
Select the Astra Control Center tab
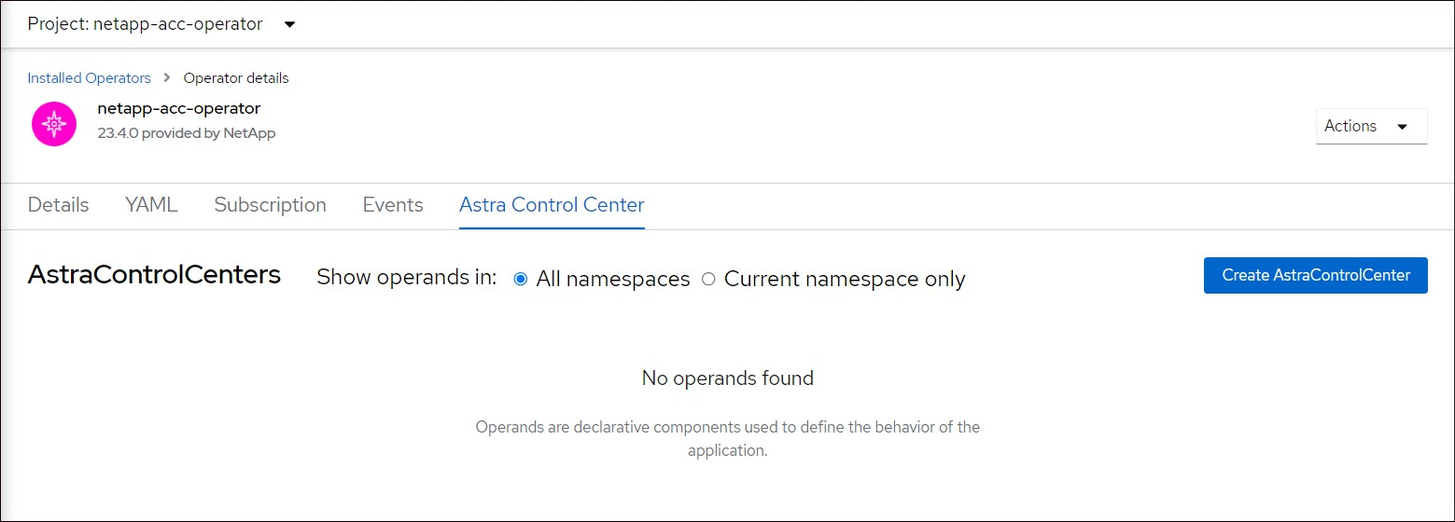(552, 205)
